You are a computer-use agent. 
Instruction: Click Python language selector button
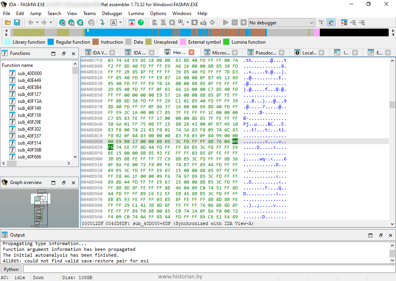coord(11,269)
